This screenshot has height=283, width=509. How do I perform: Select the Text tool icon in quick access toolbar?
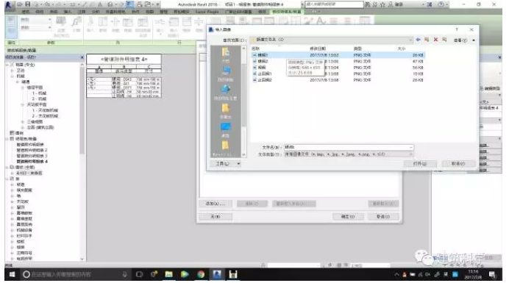coord(100,4)
